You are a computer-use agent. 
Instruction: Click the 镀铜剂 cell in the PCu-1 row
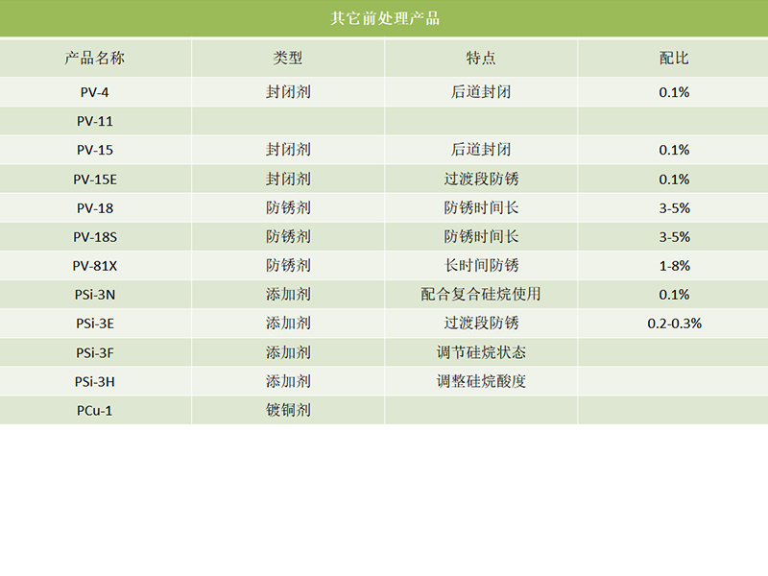click(290, 410)
